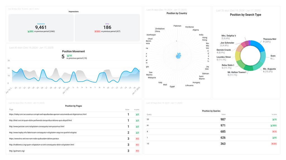The width and height of the screenshot is (286, 160).
Task: Select the Lithuania label on the radar chart
Action: [189, 86]
